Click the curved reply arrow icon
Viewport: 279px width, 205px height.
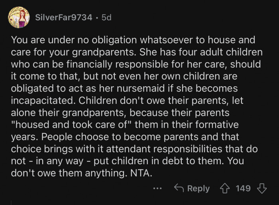pyautogui.click(x=179, y=188)
